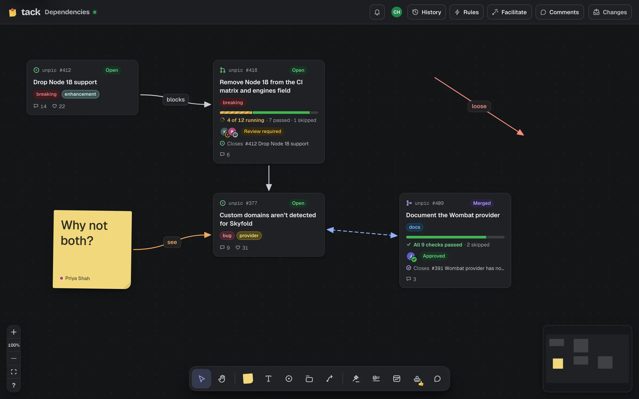Image resolution: width=639 pixels, height=399 pixels.
Task: Select the checklist poll tool
Action: [376, 378]
